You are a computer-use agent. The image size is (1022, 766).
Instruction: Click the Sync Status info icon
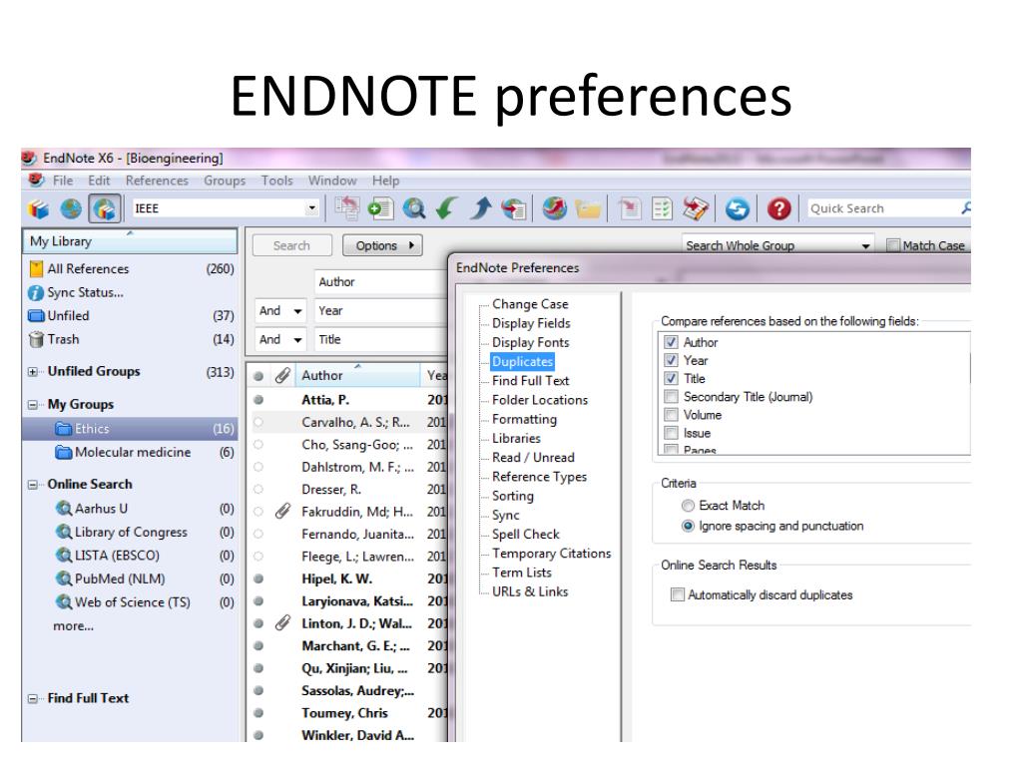point(36,292)
